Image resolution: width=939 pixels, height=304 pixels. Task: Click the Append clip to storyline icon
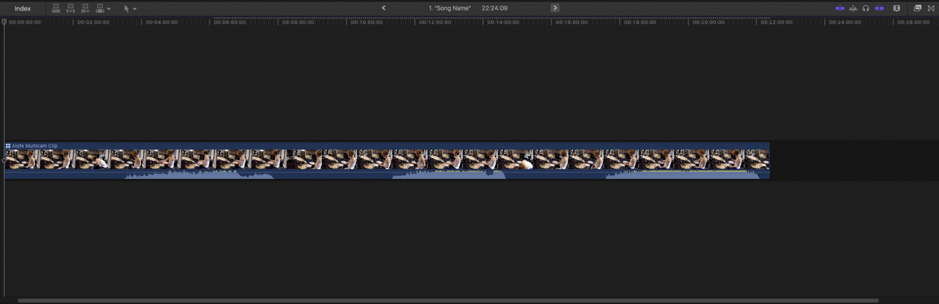[85, 8]
